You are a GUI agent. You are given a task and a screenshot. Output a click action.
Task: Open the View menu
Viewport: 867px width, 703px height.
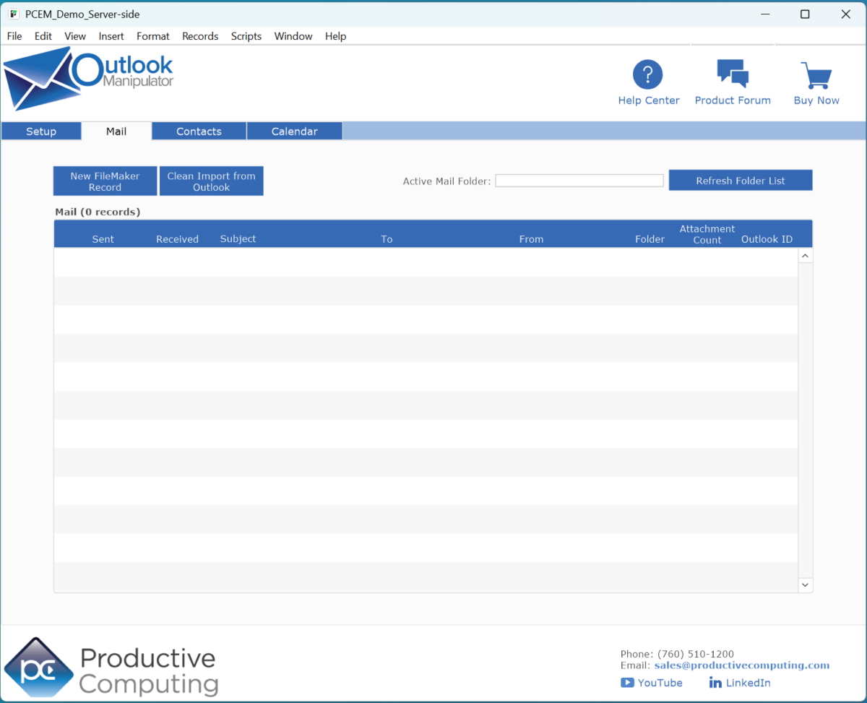75,36
